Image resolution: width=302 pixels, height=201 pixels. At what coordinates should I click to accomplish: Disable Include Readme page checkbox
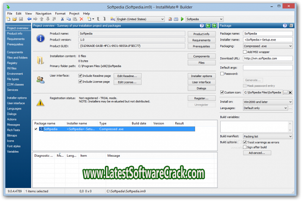pyautogui.click(x=81, y=76)
